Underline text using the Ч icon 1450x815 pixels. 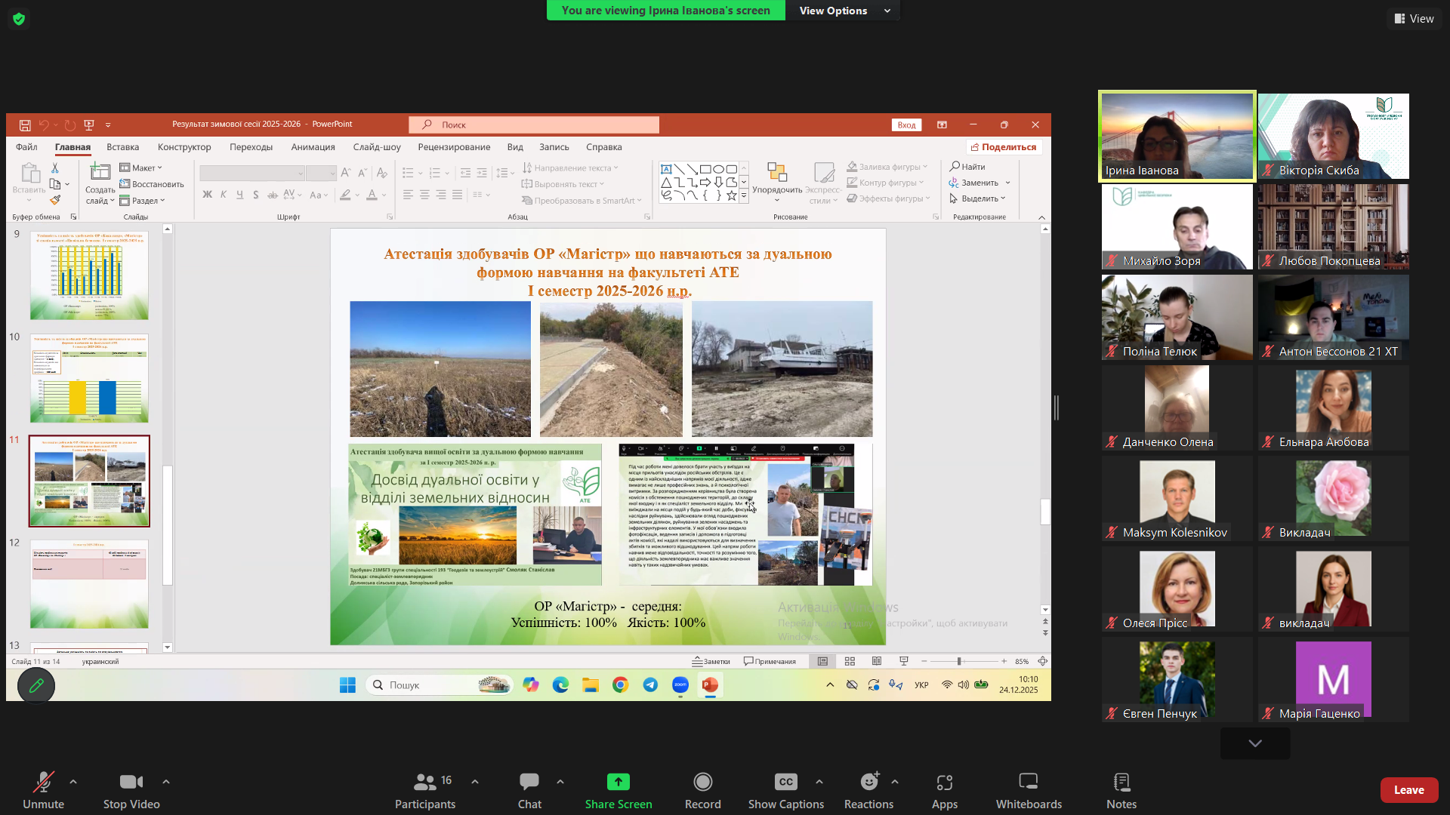(239, 195)
